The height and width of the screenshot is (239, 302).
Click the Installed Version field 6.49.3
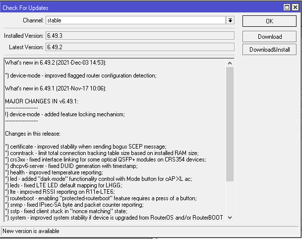140,36
